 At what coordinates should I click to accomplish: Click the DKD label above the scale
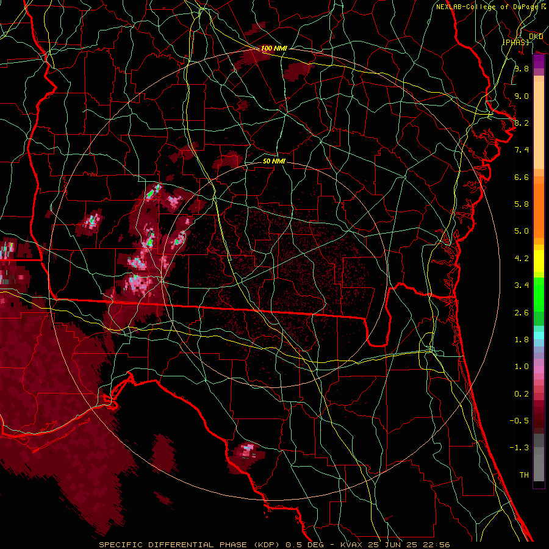(536, 37)
